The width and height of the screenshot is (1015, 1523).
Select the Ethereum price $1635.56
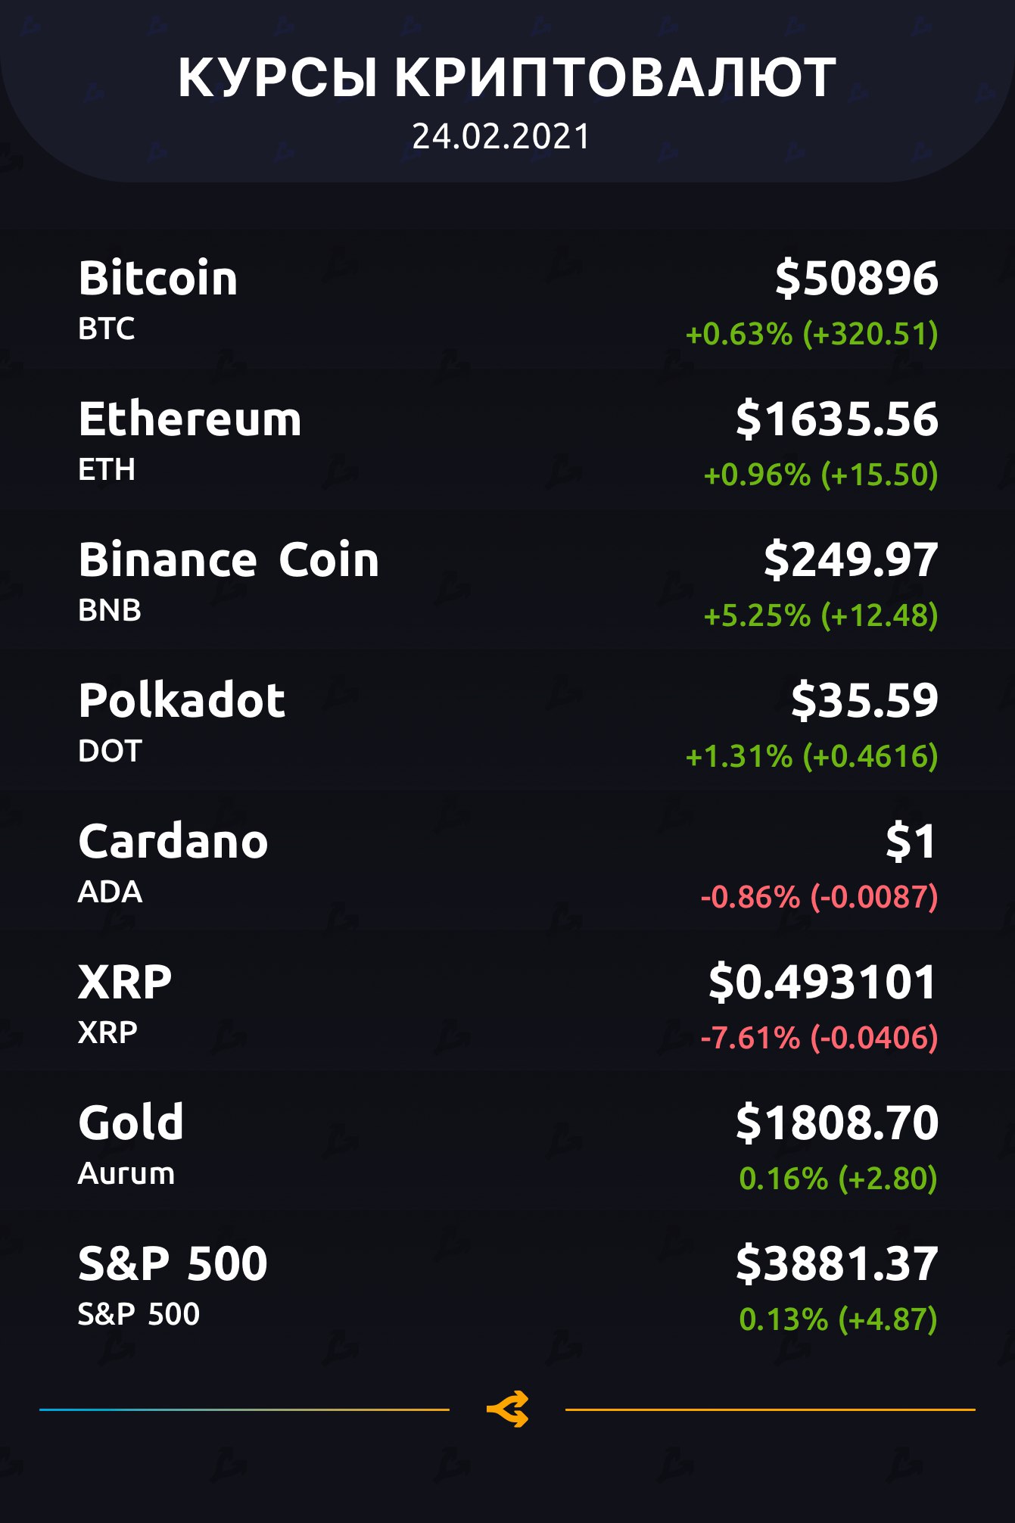[836, 419]
